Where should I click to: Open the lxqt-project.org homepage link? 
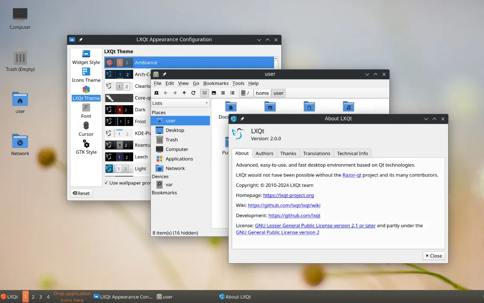click(x=288, y=195)
